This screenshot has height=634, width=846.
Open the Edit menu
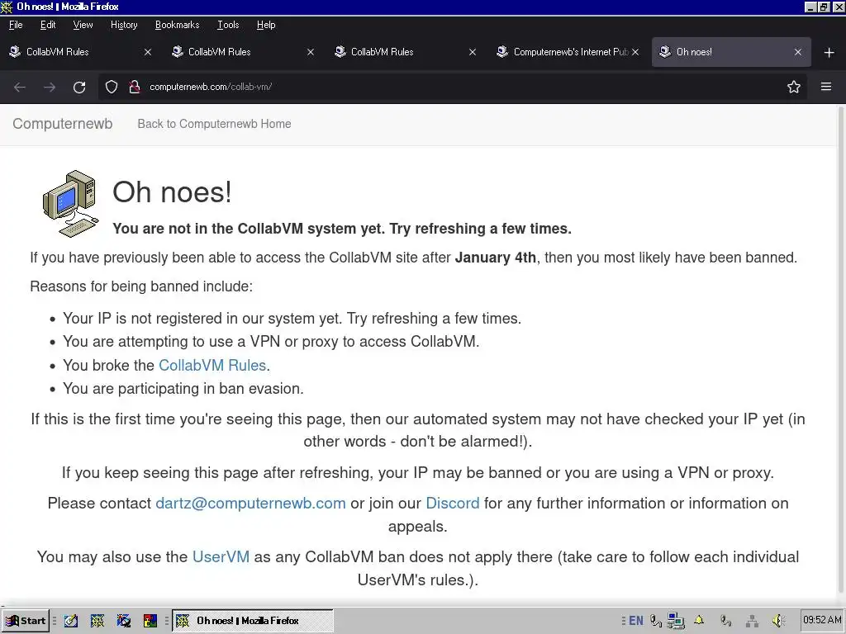[48, 25]
